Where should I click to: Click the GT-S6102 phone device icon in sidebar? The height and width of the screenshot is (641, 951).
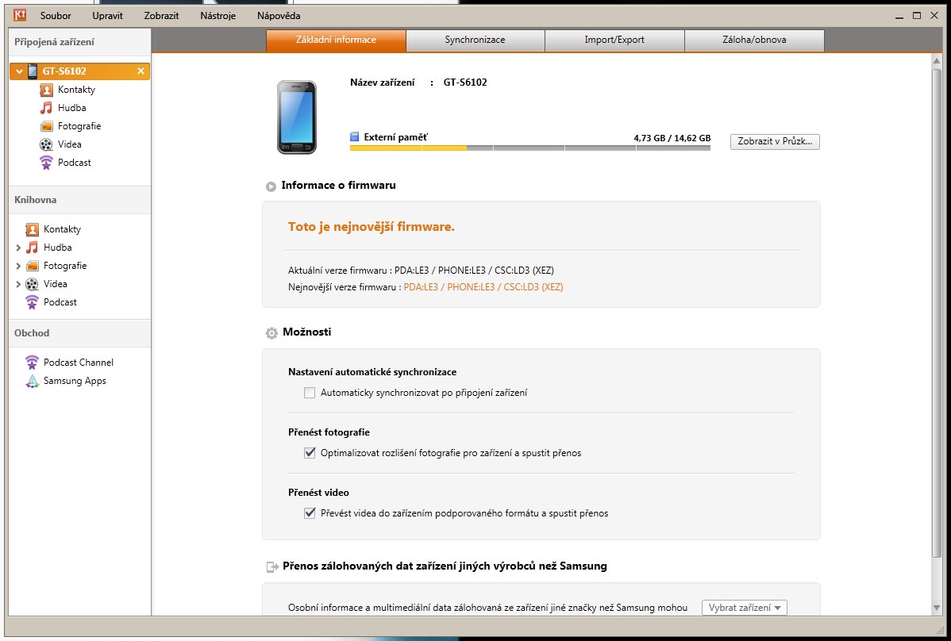coord(33,71)
